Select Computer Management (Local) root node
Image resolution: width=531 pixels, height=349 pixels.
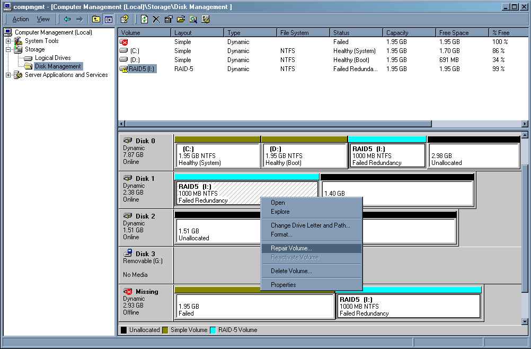point(53,32)
